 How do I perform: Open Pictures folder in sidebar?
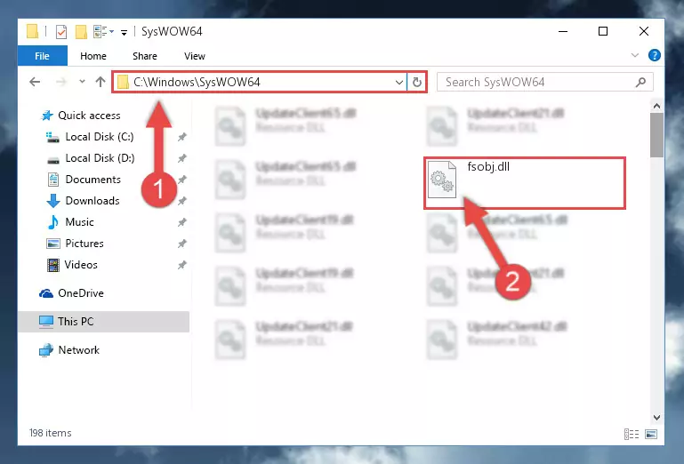point(84,244)
